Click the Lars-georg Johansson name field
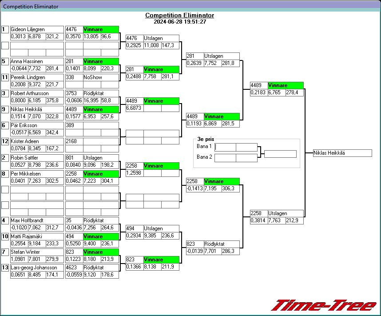 coord(37,268)
